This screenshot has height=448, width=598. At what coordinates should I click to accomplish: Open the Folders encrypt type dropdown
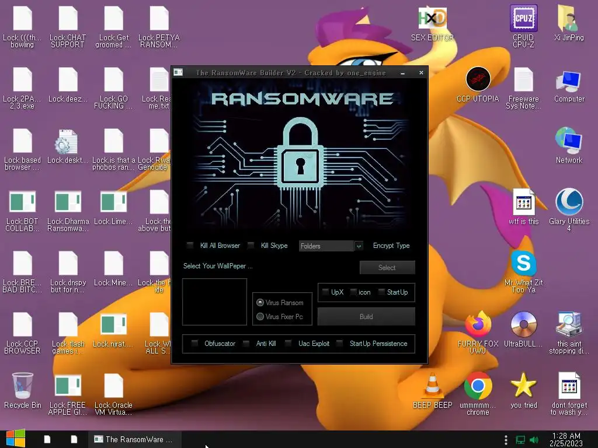[x=359, y=246]
